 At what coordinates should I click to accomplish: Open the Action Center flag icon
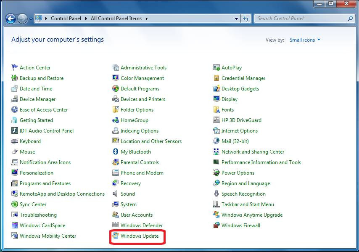click(15, 67)
